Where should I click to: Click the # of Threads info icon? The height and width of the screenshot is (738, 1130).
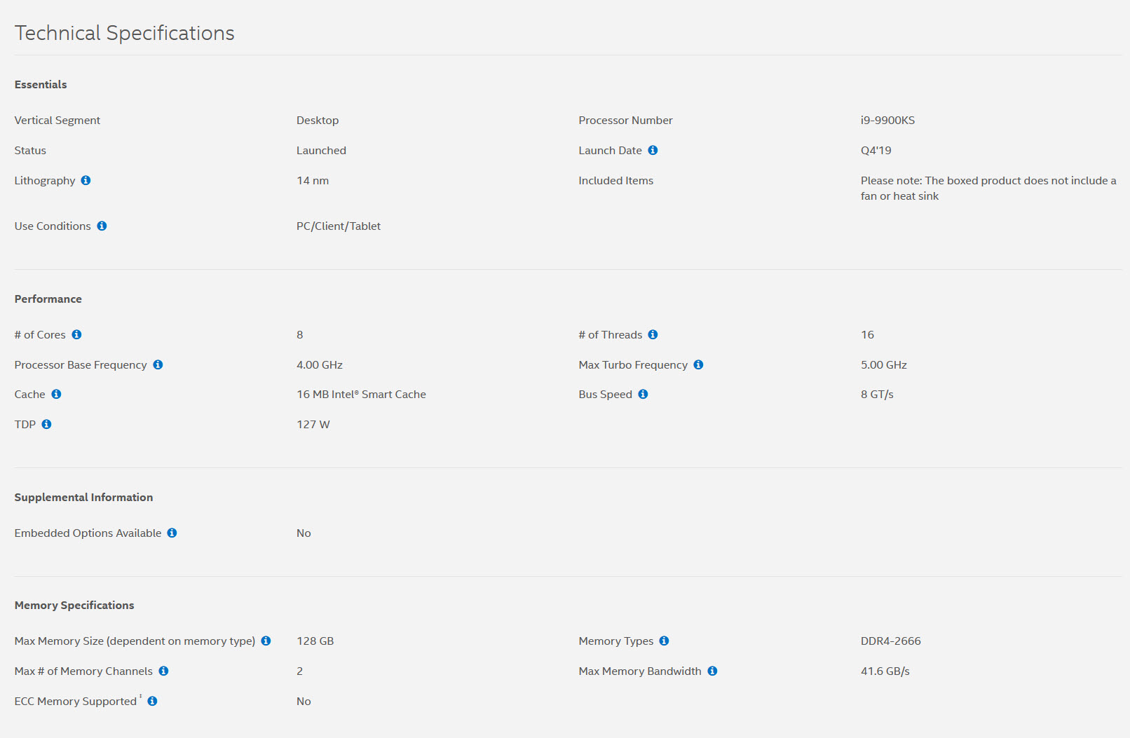tap(653, 334)
